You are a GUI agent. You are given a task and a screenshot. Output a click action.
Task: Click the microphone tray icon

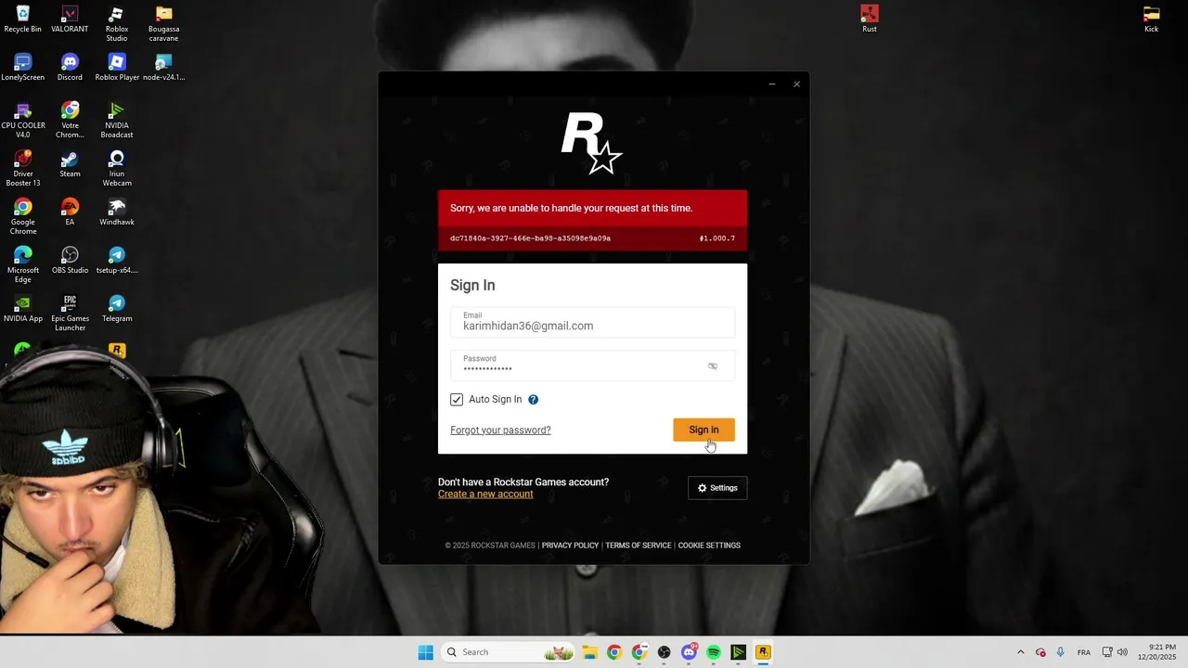[x=1061, y=652]
